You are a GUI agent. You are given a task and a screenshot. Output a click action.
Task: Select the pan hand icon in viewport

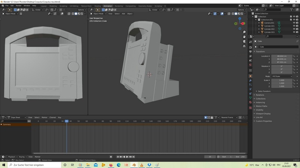pyautogui.click(x=244, y=37)
